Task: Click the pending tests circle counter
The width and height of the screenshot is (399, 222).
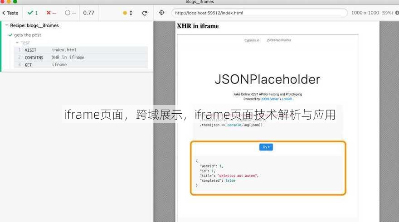Action: click(70, 13)
